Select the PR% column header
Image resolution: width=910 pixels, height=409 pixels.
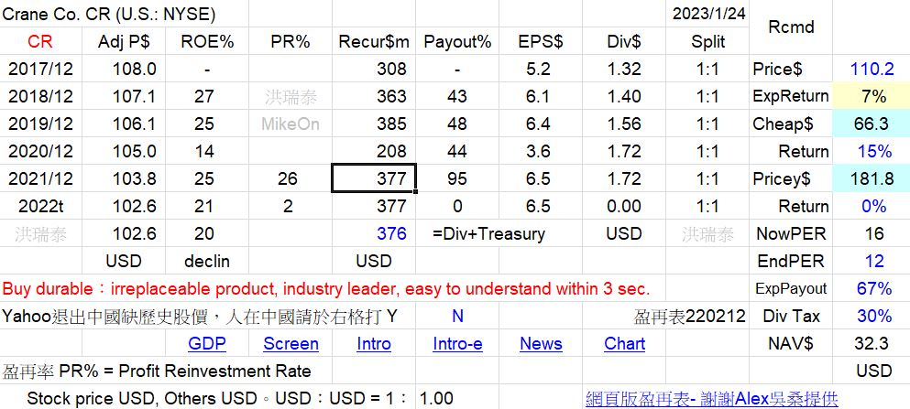pyautogui.click(x=291, y=41)
